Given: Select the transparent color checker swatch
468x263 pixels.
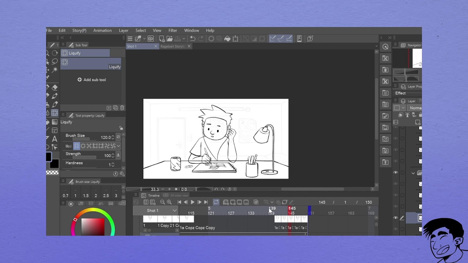Looking at the screenshot, I should click(52, 172).
